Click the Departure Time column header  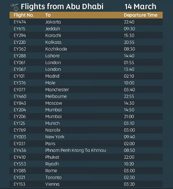[x=141, y=15]
